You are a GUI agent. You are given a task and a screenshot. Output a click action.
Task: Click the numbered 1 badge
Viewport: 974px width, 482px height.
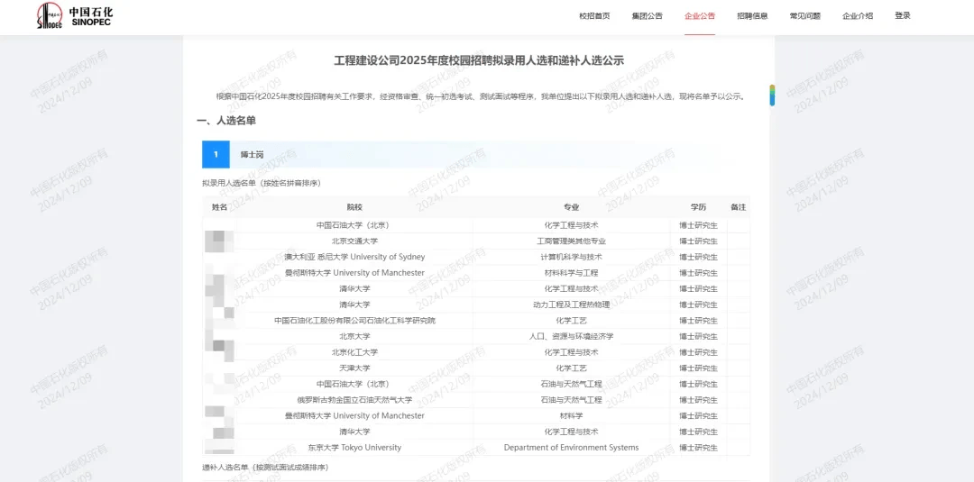pyautogui.click(x=216, y=154)
